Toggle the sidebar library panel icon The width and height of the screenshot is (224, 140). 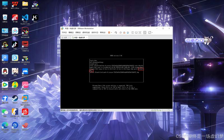[133, 32]
